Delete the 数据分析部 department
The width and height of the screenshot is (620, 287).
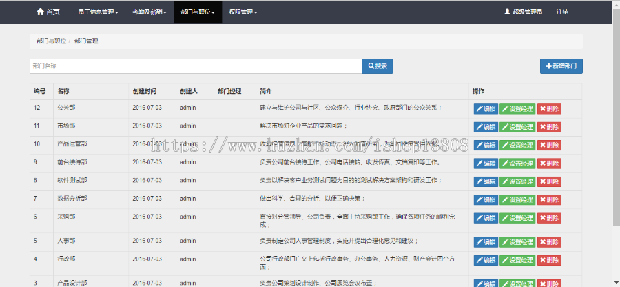(x=549, y=200)
